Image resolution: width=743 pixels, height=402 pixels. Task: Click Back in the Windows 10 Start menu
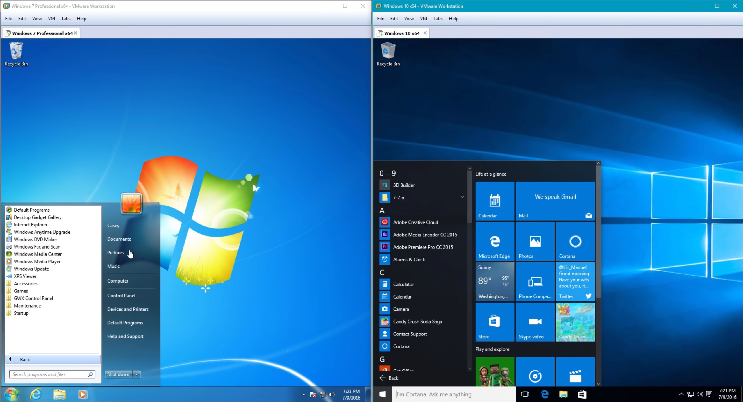tap(390, 378)
